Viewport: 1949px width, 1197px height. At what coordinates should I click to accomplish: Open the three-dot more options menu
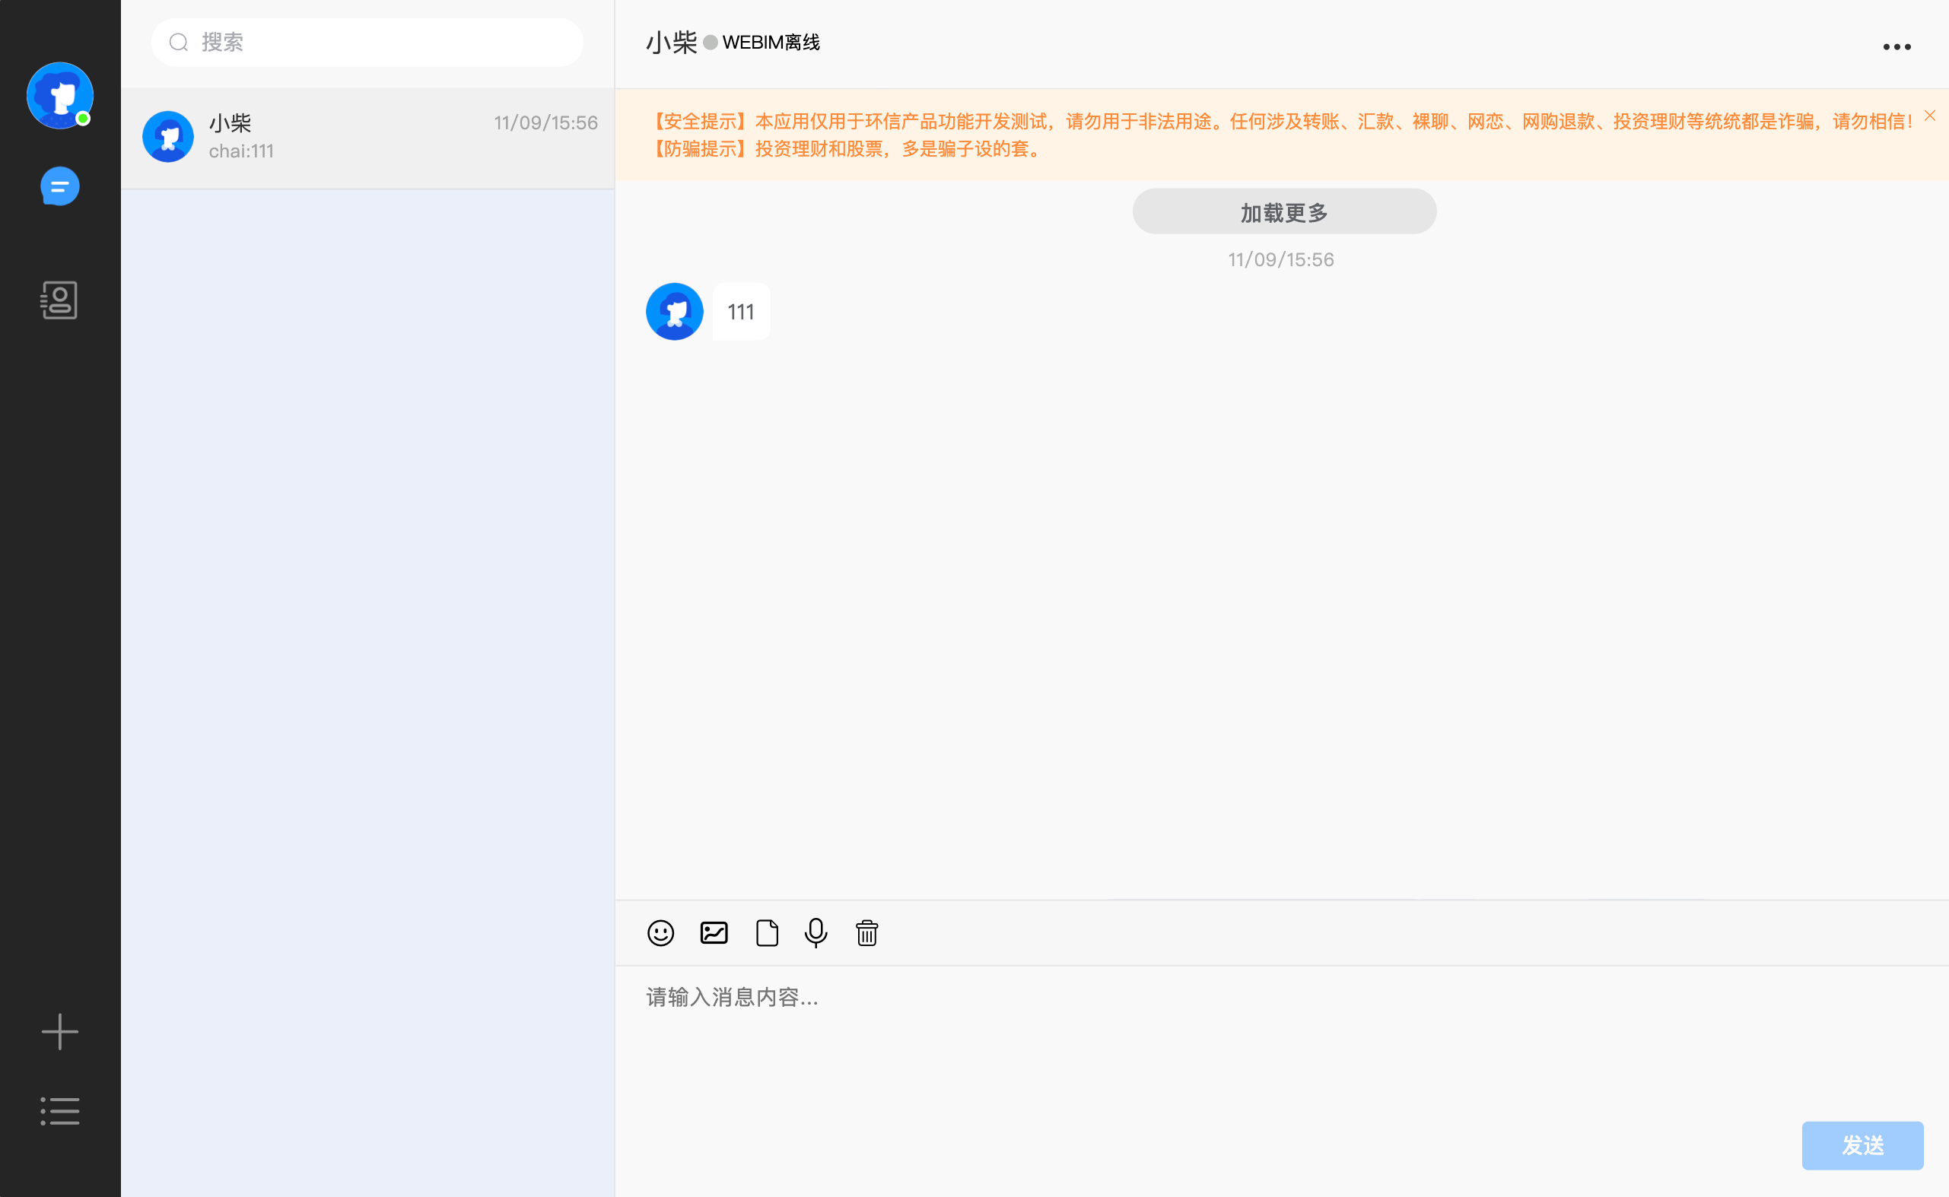[x=1897, y=47]
